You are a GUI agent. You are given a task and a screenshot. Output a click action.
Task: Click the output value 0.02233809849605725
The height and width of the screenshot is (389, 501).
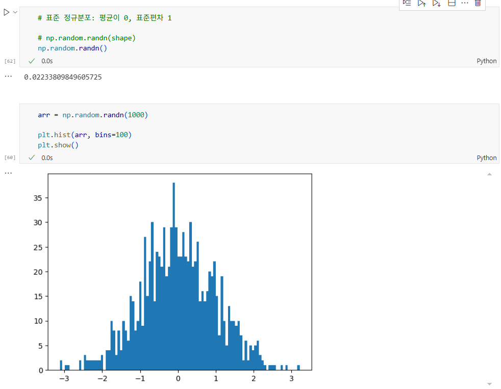tap(63, 77)
